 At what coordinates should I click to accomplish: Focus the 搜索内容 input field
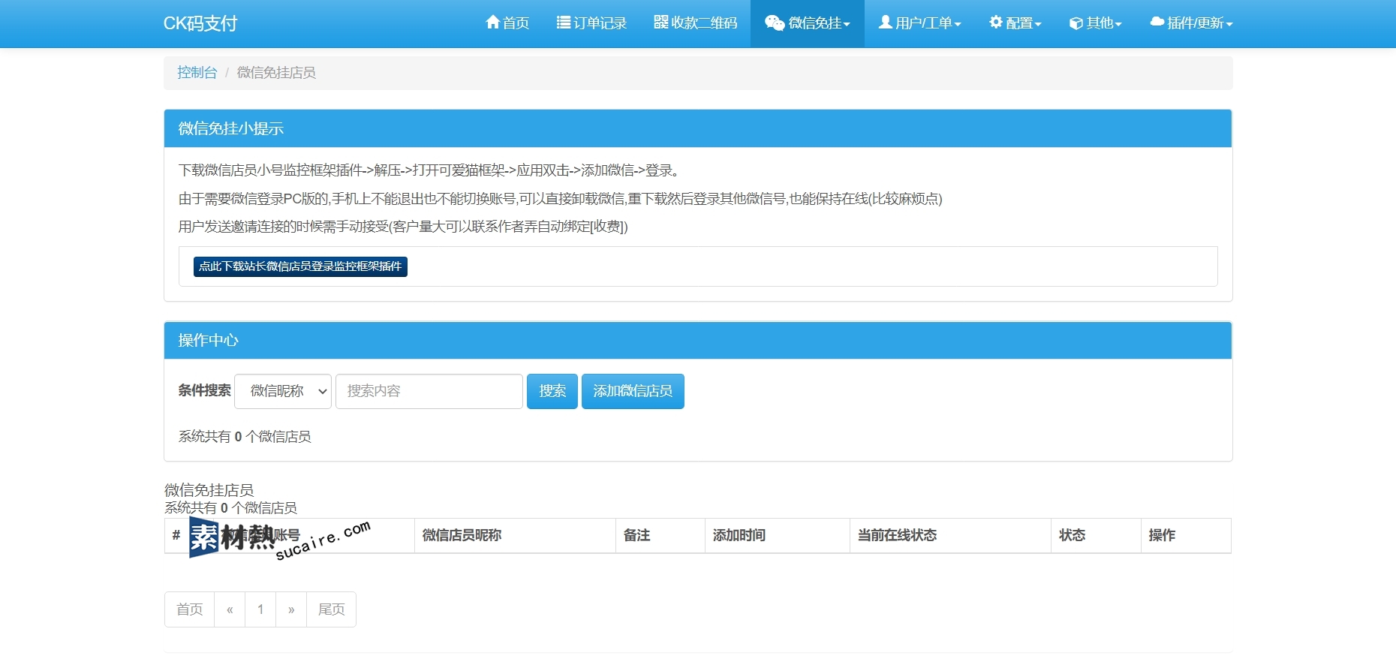click(429, 391)
